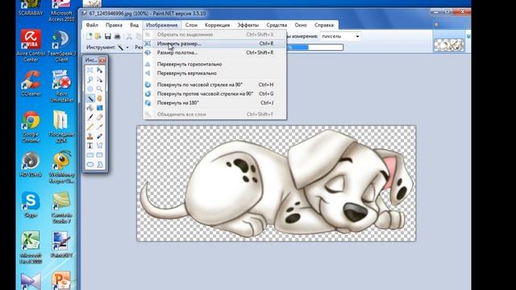Screen dimensions: 516x290
Task: Select the Eraser tool
Action: (99, 117)
